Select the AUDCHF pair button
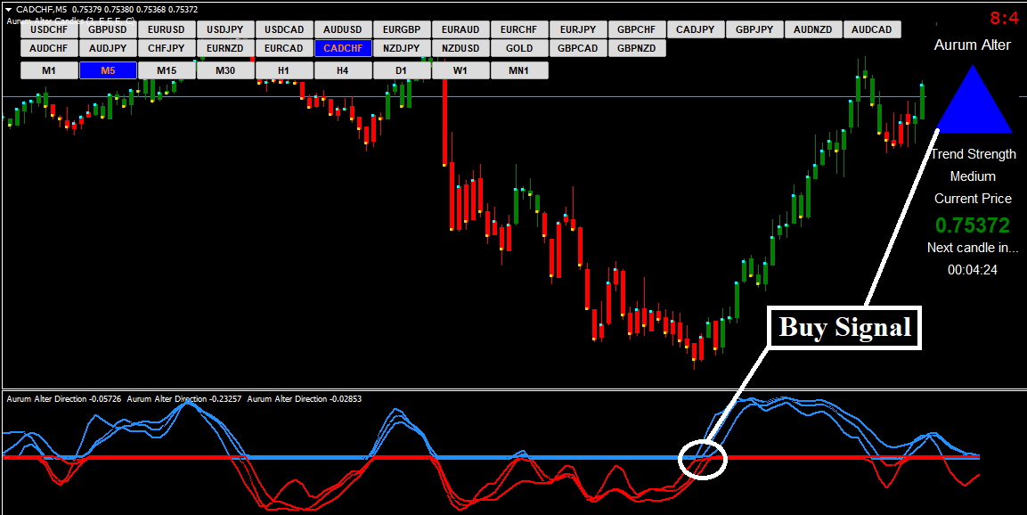Screen dimensions: 1027x515 [x=49, y=48]
